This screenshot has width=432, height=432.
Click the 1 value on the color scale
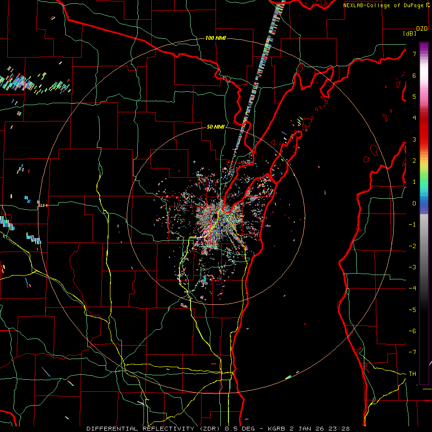pos(414,182)
